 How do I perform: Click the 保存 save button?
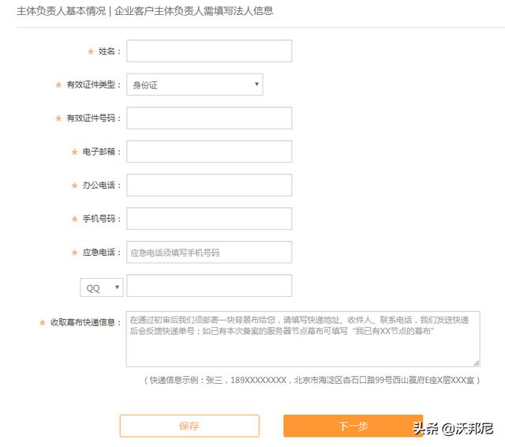tap(189, 426)
